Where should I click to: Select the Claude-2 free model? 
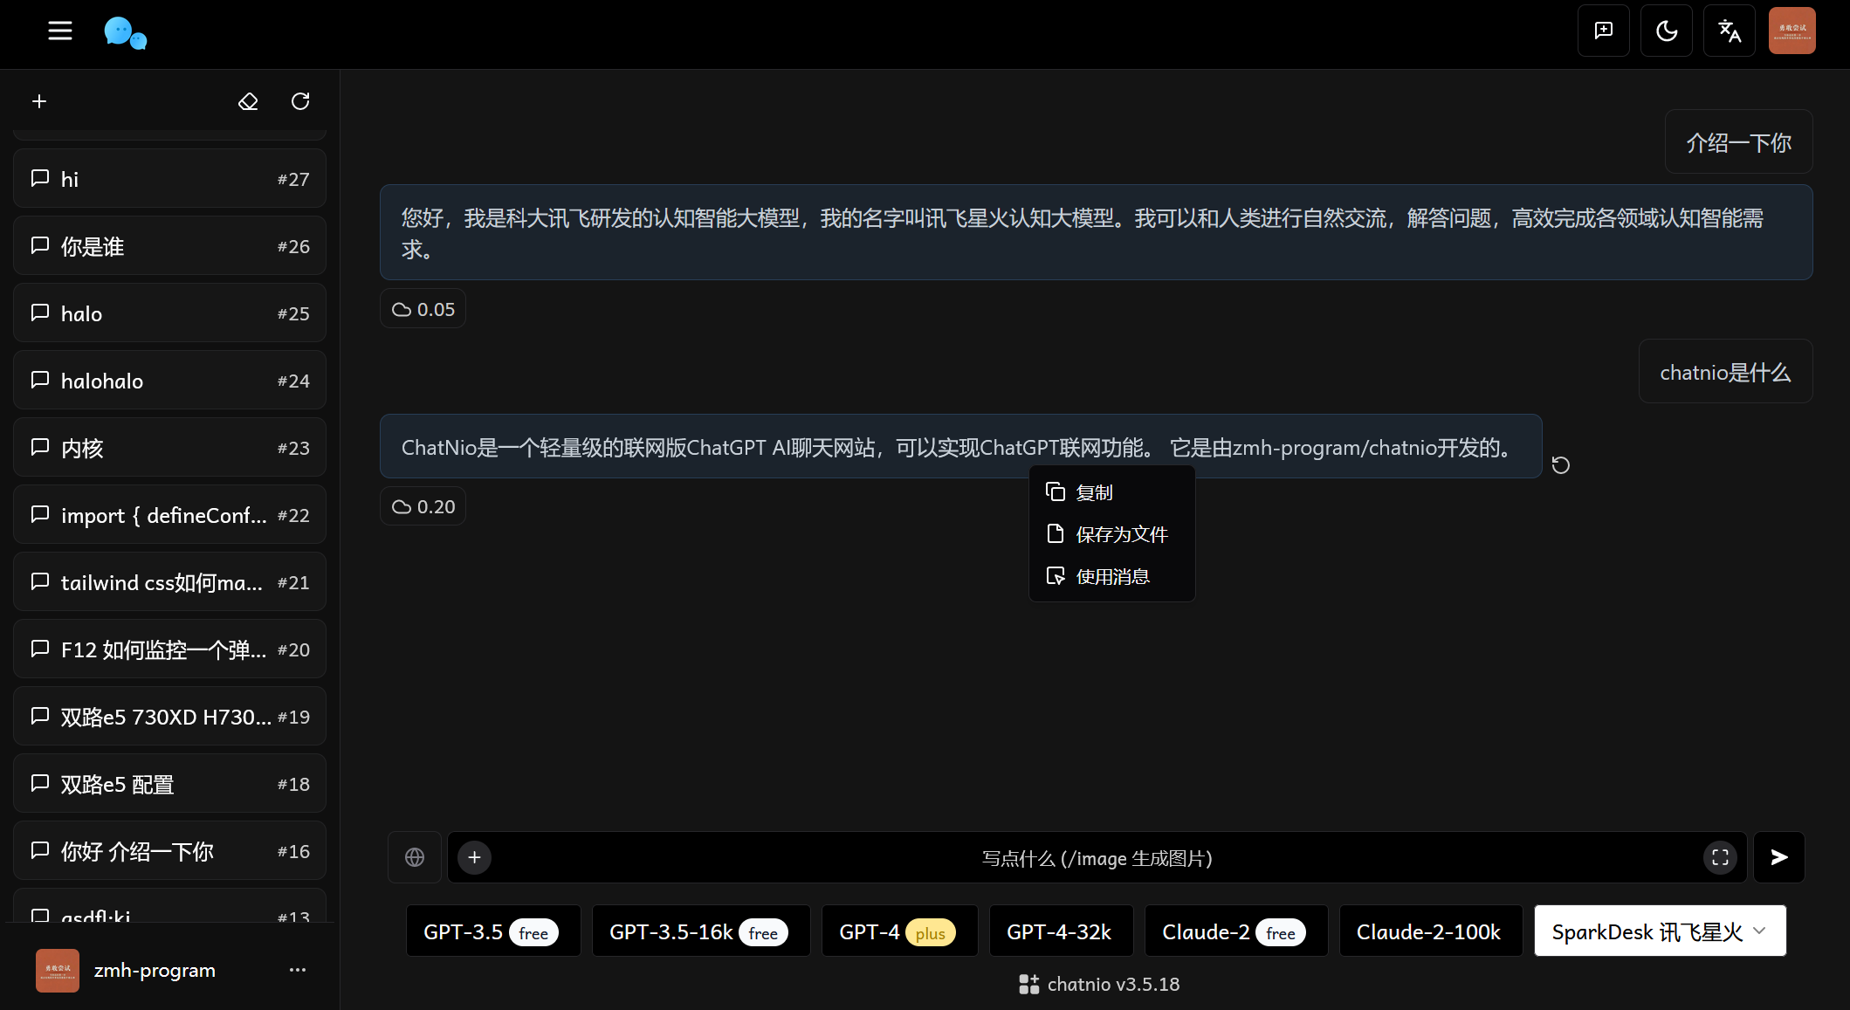pyautogui.click(x=1236, y=931)
